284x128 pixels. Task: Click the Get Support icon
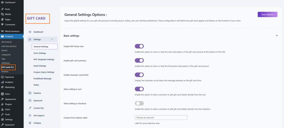coord(30,116)
